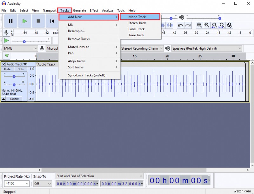Stop playback with the Stop button

click(38, 21)
